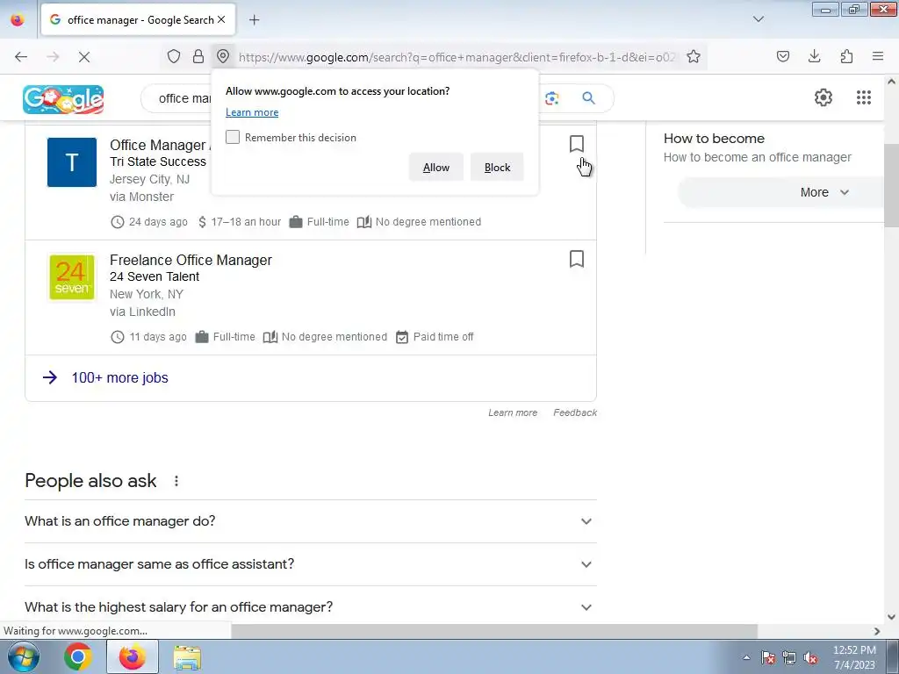Open the Windows Start menu

click(23, 656)
